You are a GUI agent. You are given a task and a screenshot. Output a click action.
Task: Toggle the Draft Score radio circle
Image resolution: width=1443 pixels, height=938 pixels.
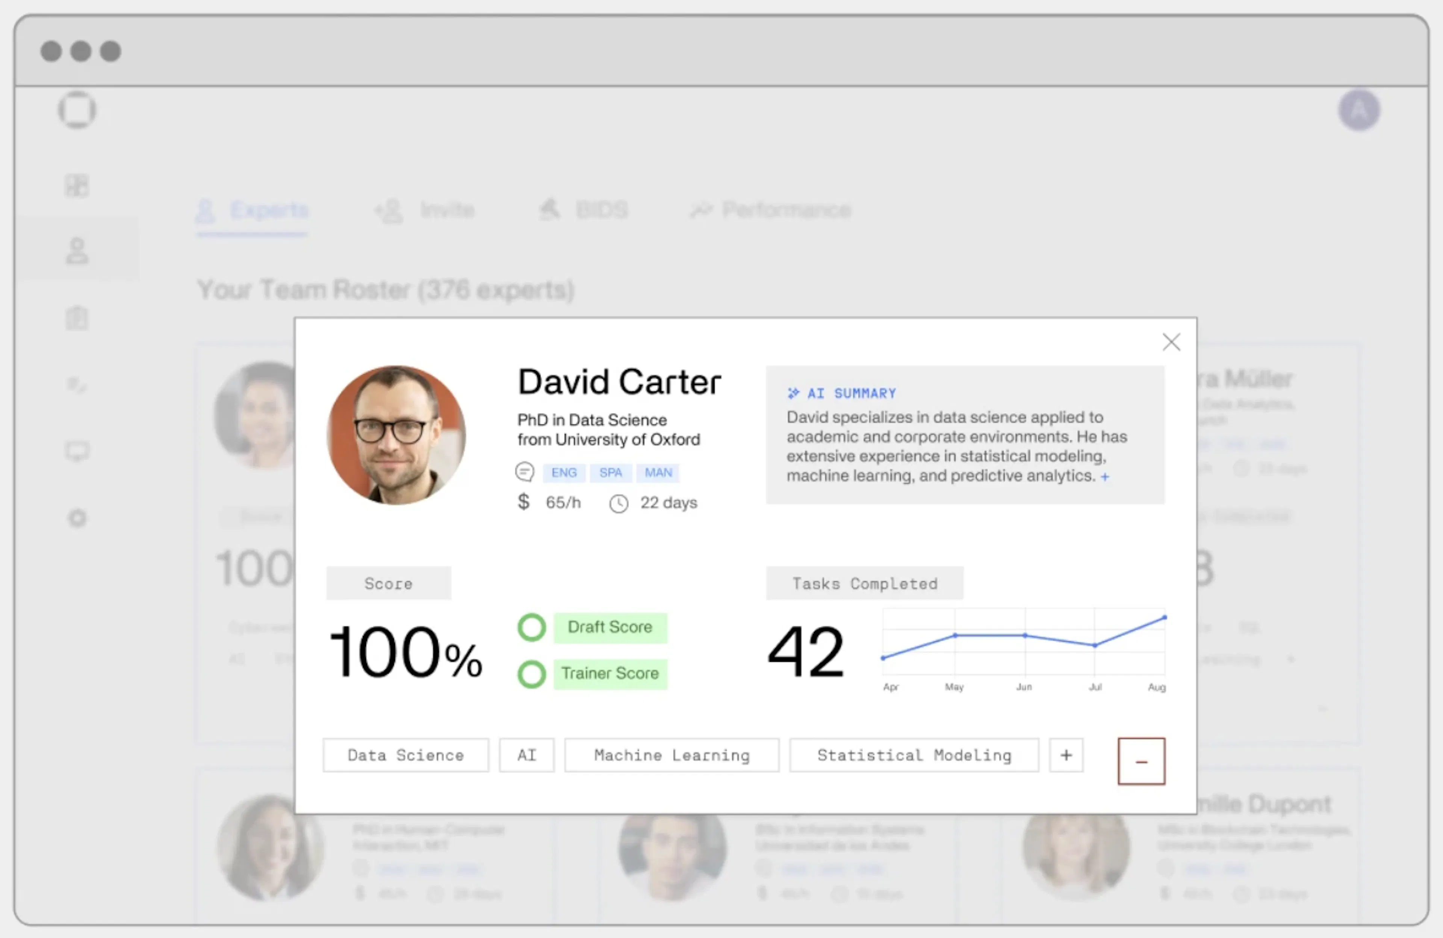coord(532,627)
